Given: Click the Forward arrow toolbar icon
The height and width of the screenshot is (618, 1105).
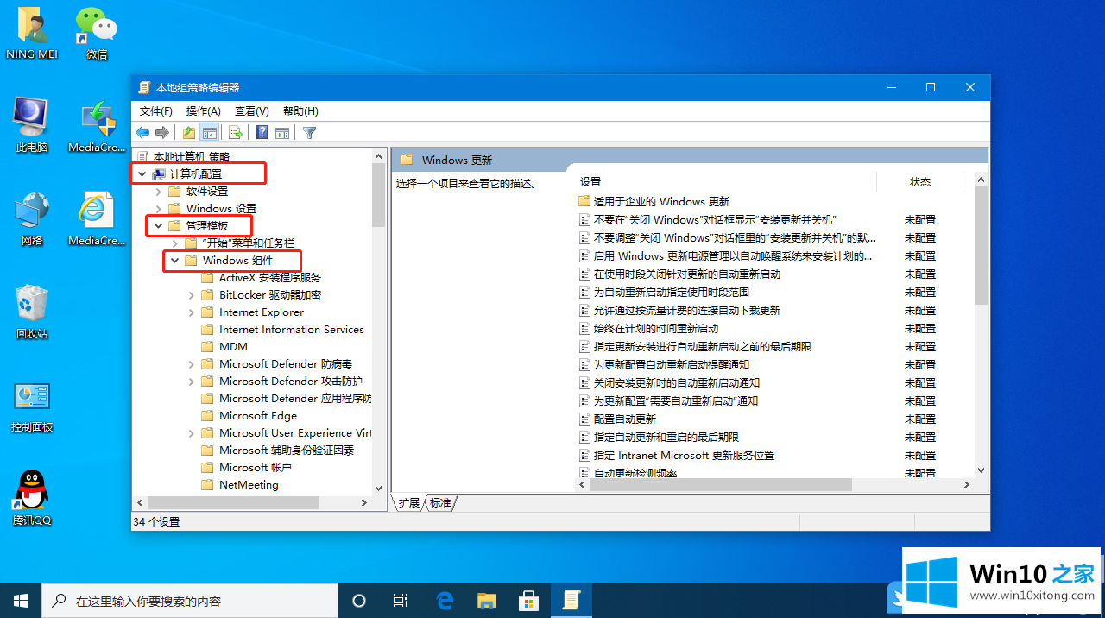Looking at the screenshot, I should coord(162,132).
